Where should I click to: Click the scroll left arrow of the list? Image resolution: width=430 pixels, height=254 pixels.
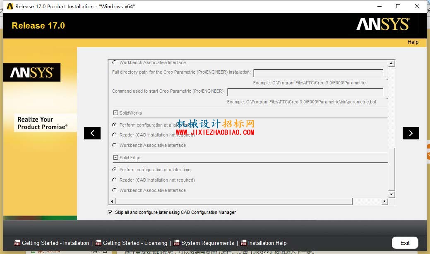click(x=112, y=201)
